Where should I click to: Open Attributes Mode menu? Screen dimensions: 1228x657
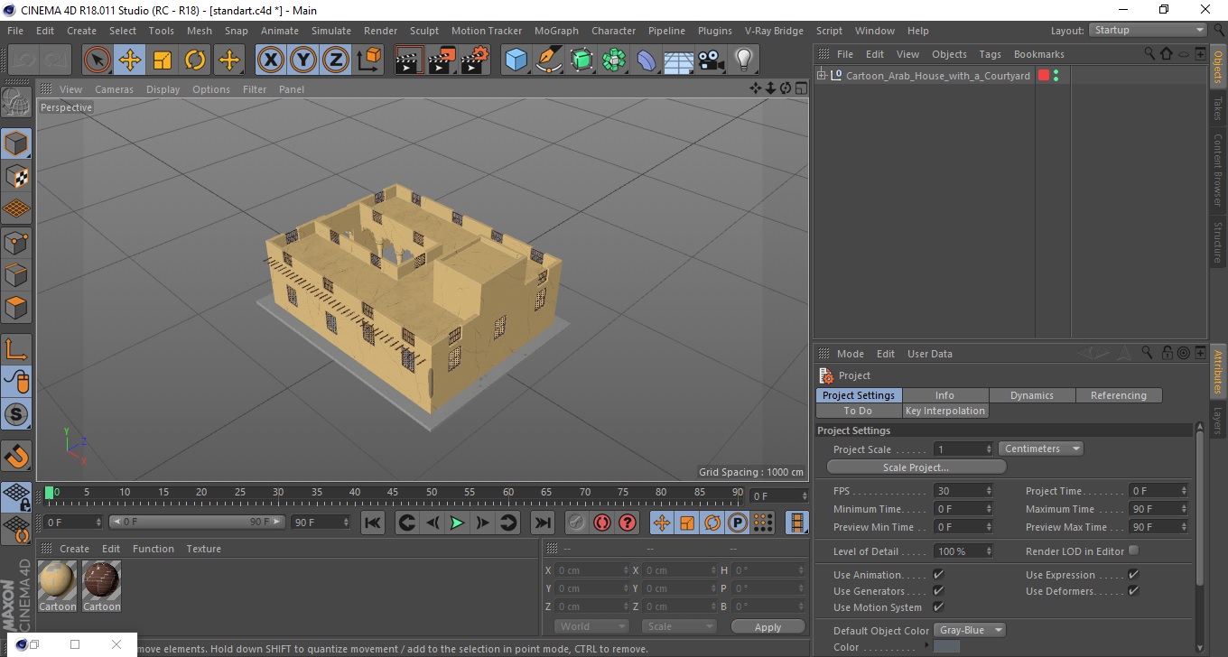(851, 354)
